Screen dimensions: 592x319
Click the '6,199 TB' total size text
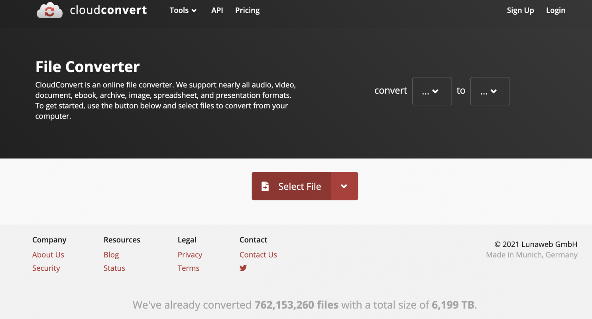click(453, 305)
